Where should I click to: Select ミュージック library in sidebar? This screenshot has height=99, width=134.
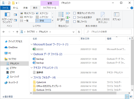(13, 77)
